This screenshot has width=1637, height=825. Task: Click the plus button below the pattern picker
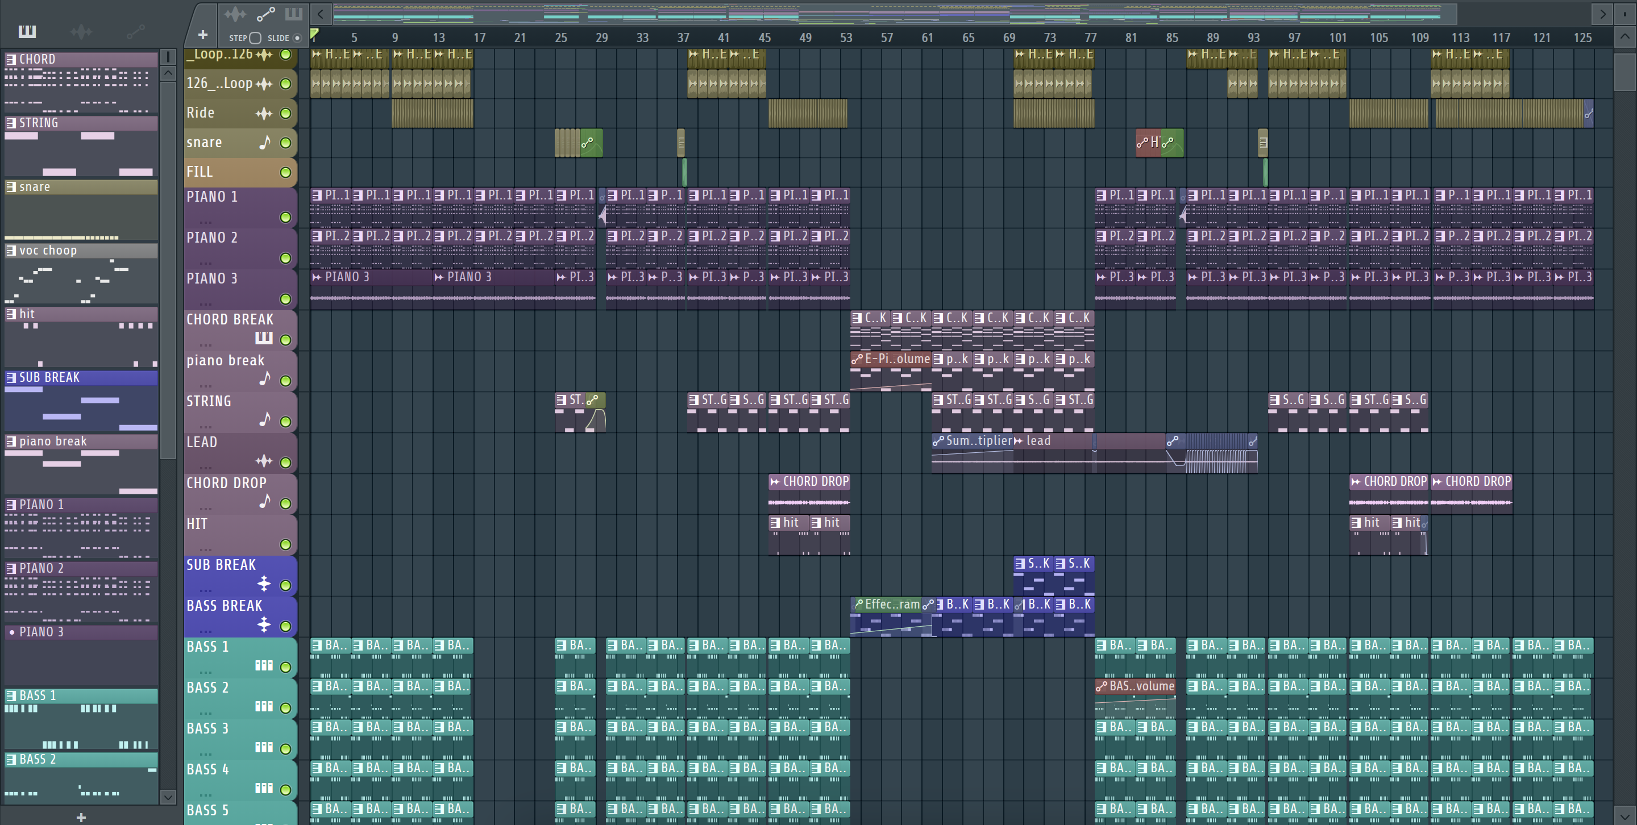coord(81,818)
